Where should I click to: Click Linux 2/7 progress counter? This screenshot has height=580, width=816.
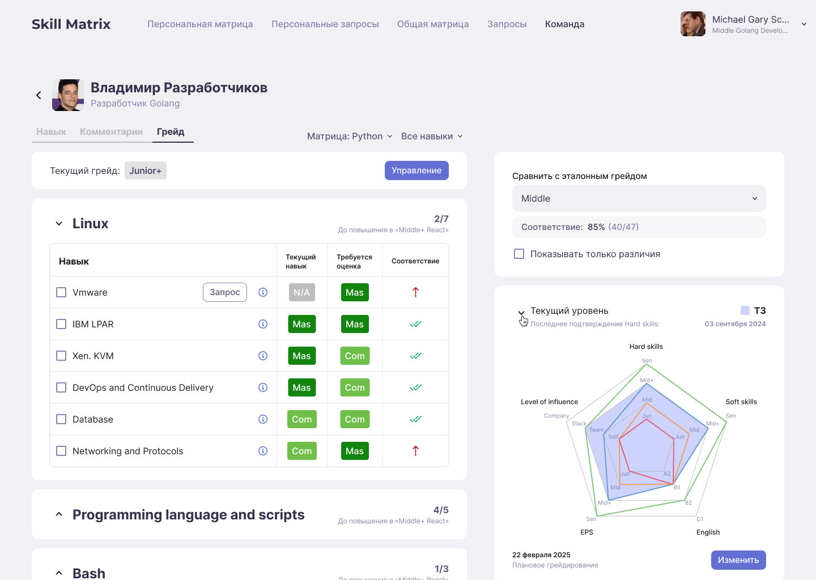[x=441, y=219]
